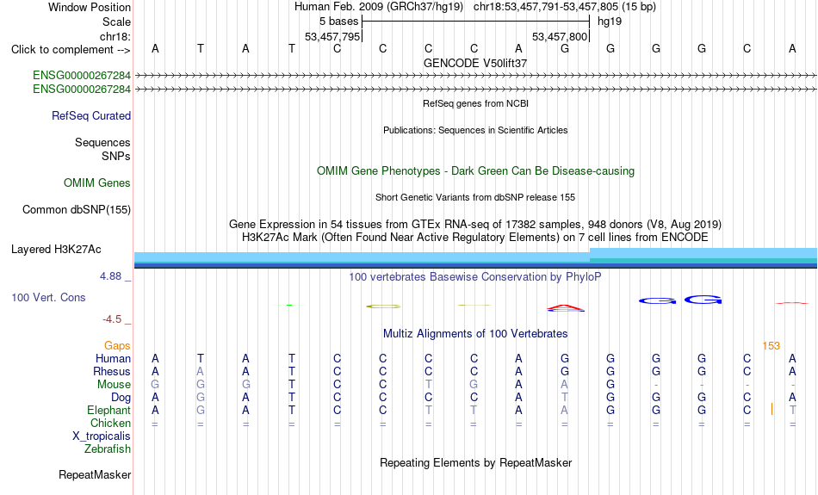The height and width of the screenshot is (495, 818).
Task: Select the X_tropicalis species label
Action: pos(102,436)
